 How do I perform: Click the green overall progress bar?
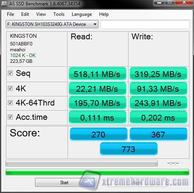coord(97,172)
